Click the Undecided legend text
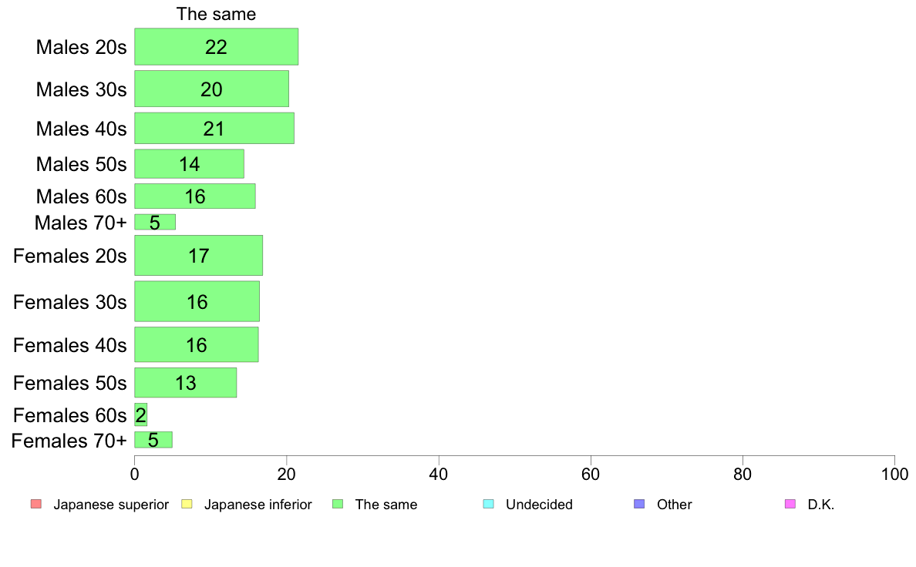Image resolution: width=916 pixels, height=567 pixels. (x=539, y=505)
